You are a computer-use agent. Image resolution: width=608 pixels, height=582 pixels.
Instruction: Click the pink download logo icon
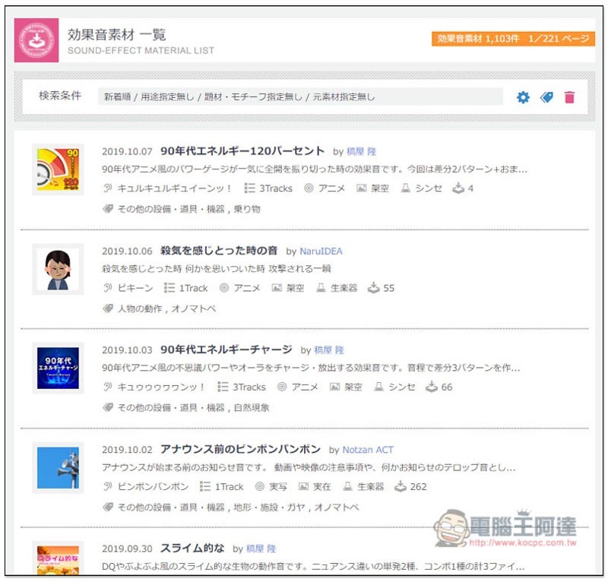(36, 40)
